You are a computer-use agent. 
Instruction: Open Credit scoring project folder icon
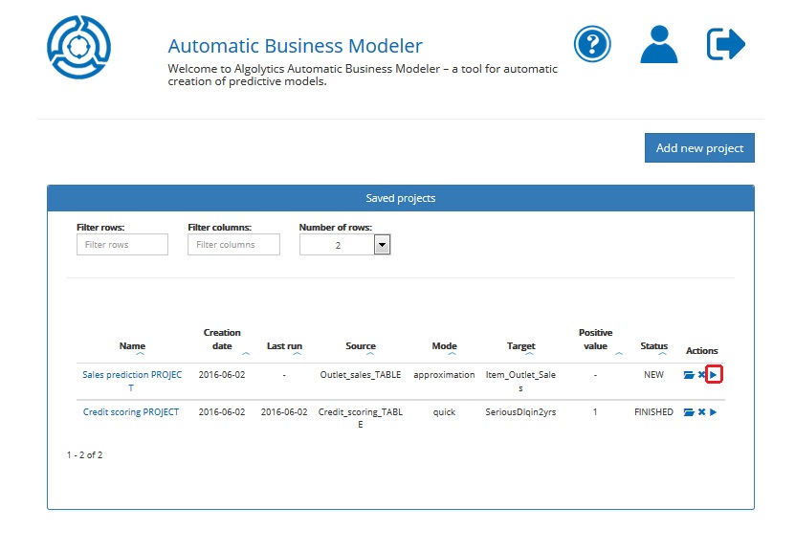689,412
